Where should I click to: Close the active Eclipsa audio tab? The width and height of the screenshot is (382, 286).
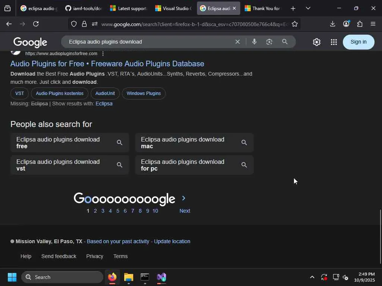pos(234,8)
